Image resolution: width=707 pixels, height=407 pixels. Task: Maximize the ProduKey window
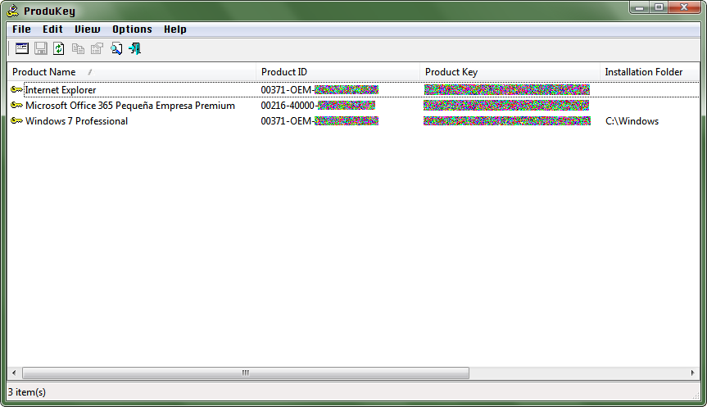pyautogui.click(x=659, y=7)
